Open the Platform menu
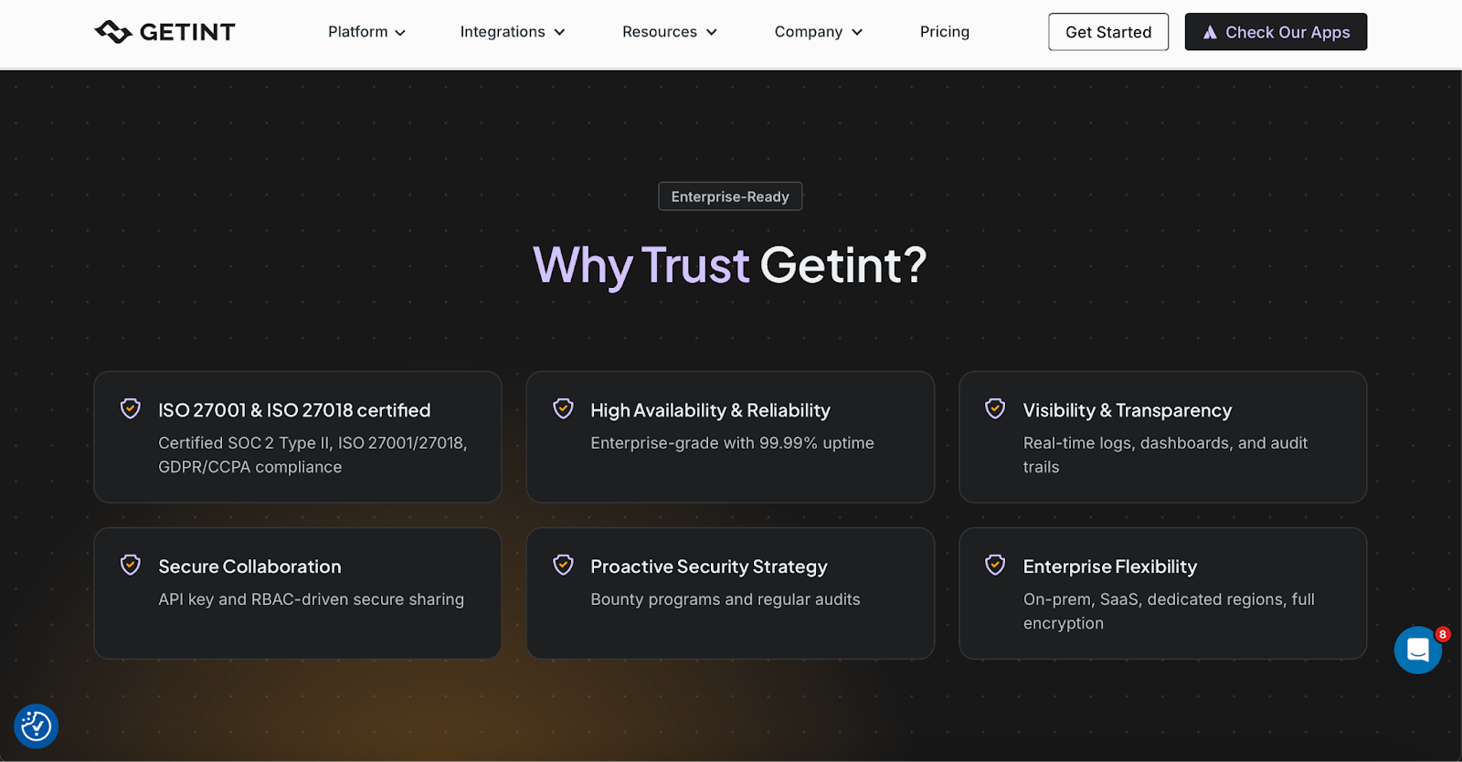 [366, 32]
